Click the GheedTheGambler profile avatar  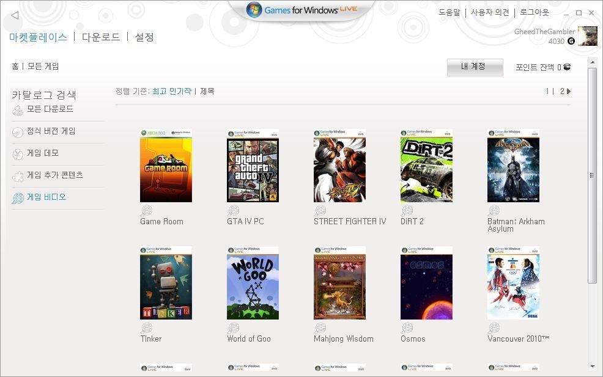click(x=587, y=36)
